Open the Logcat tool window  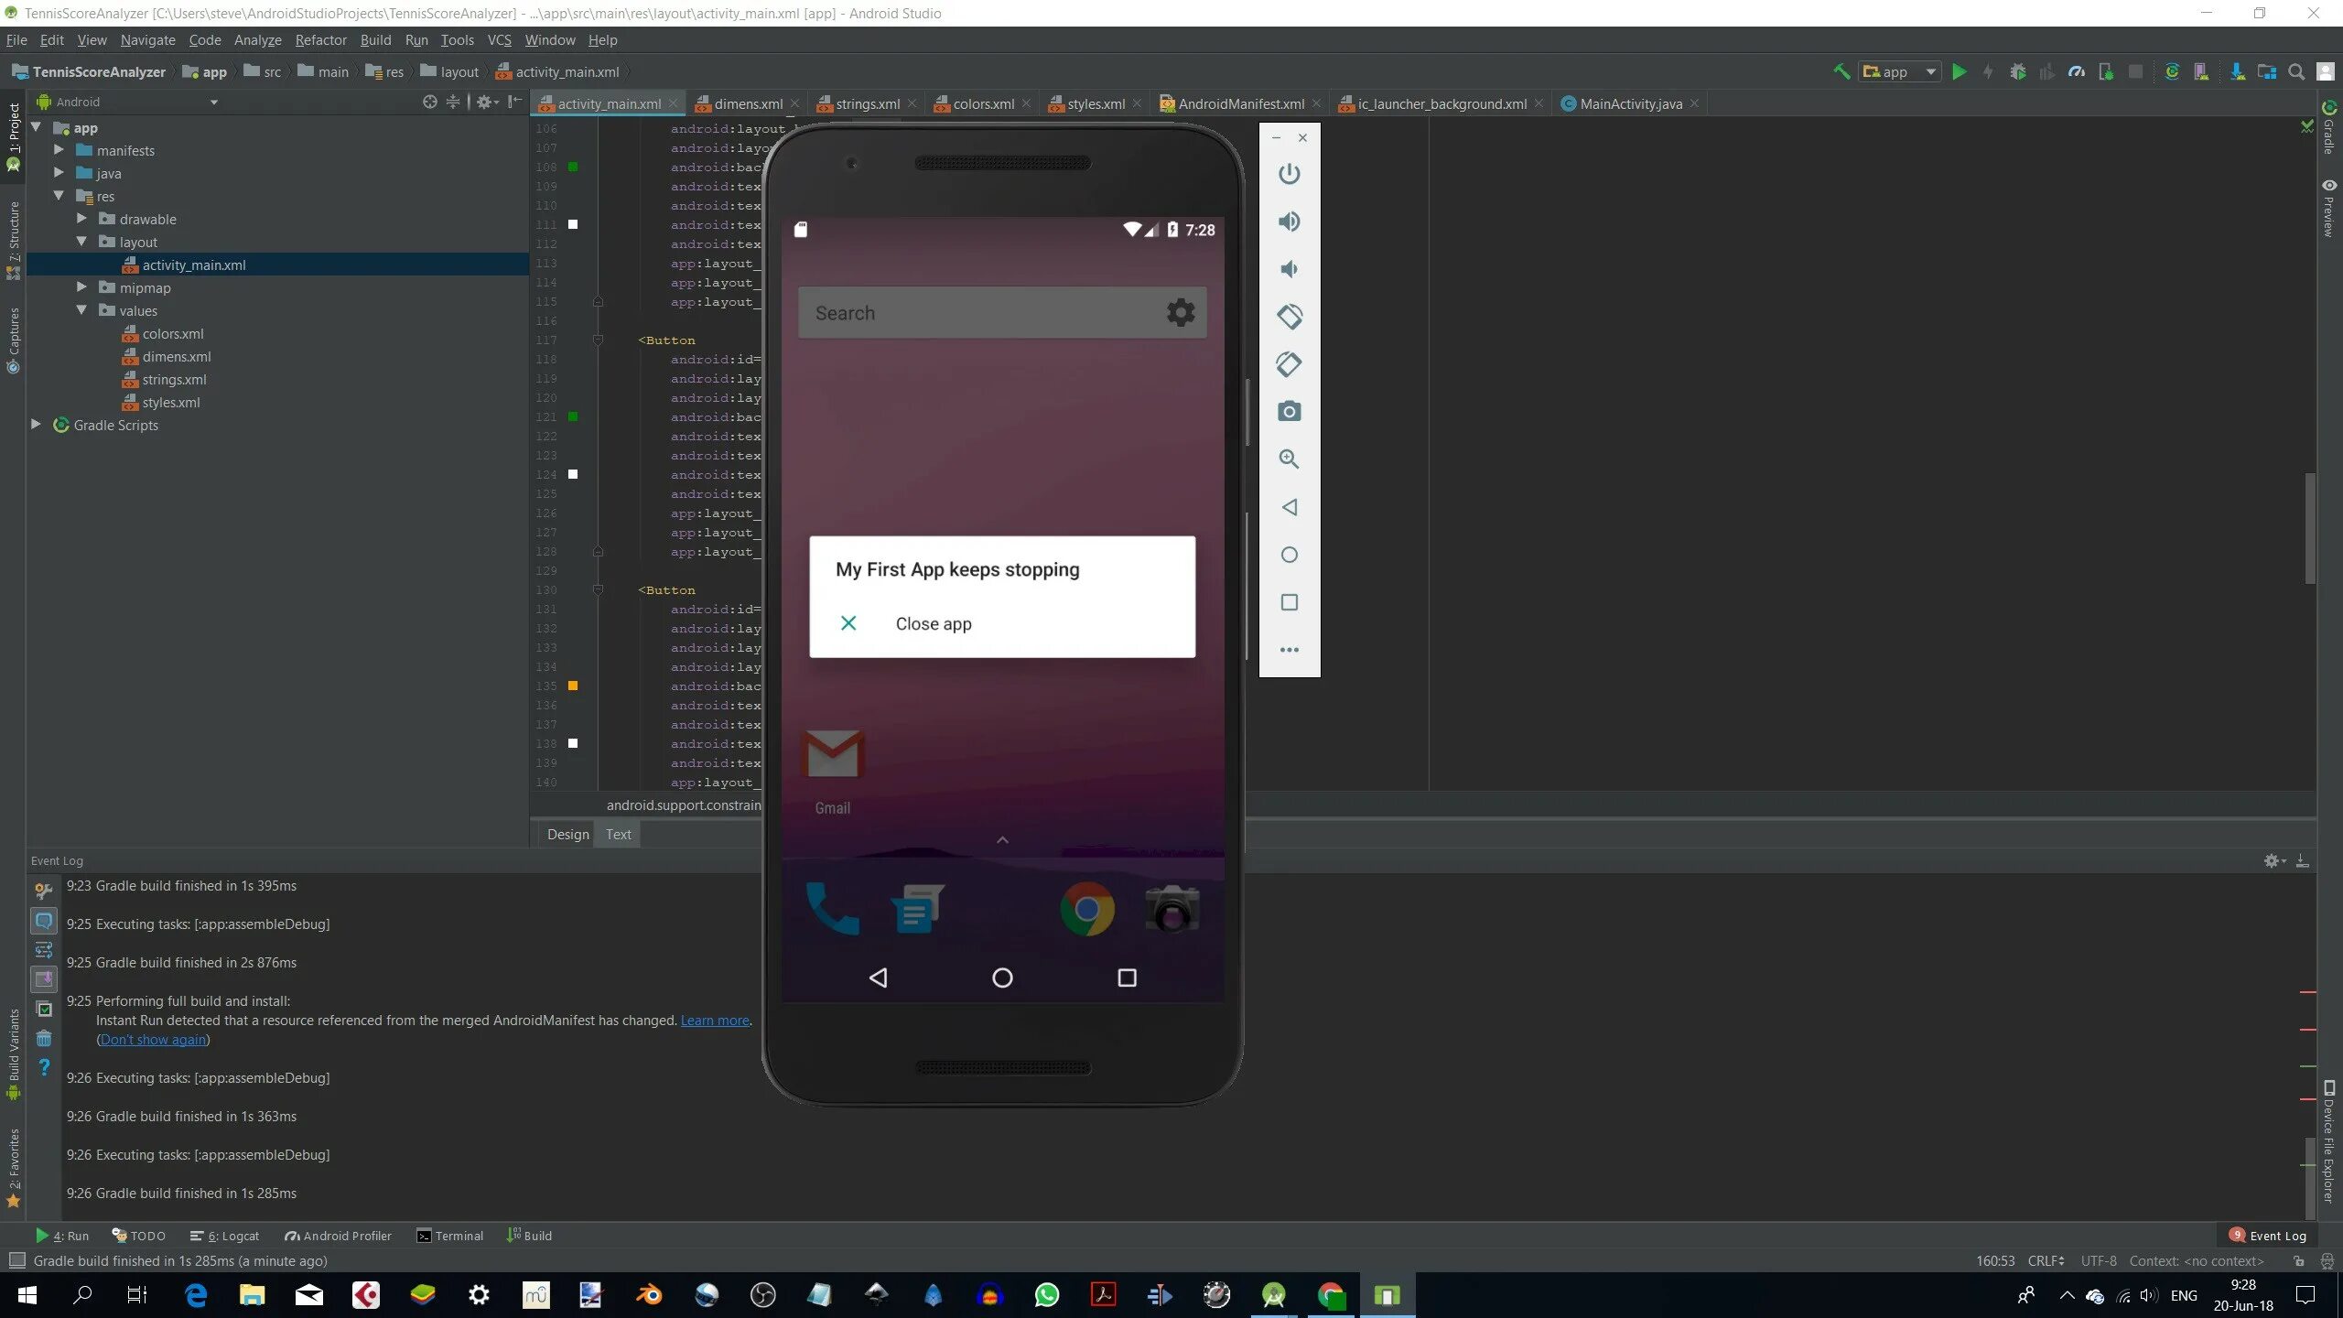click(x=225, y=1236)
